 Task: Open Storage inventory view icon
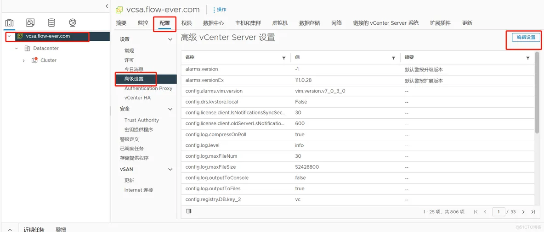51,23
